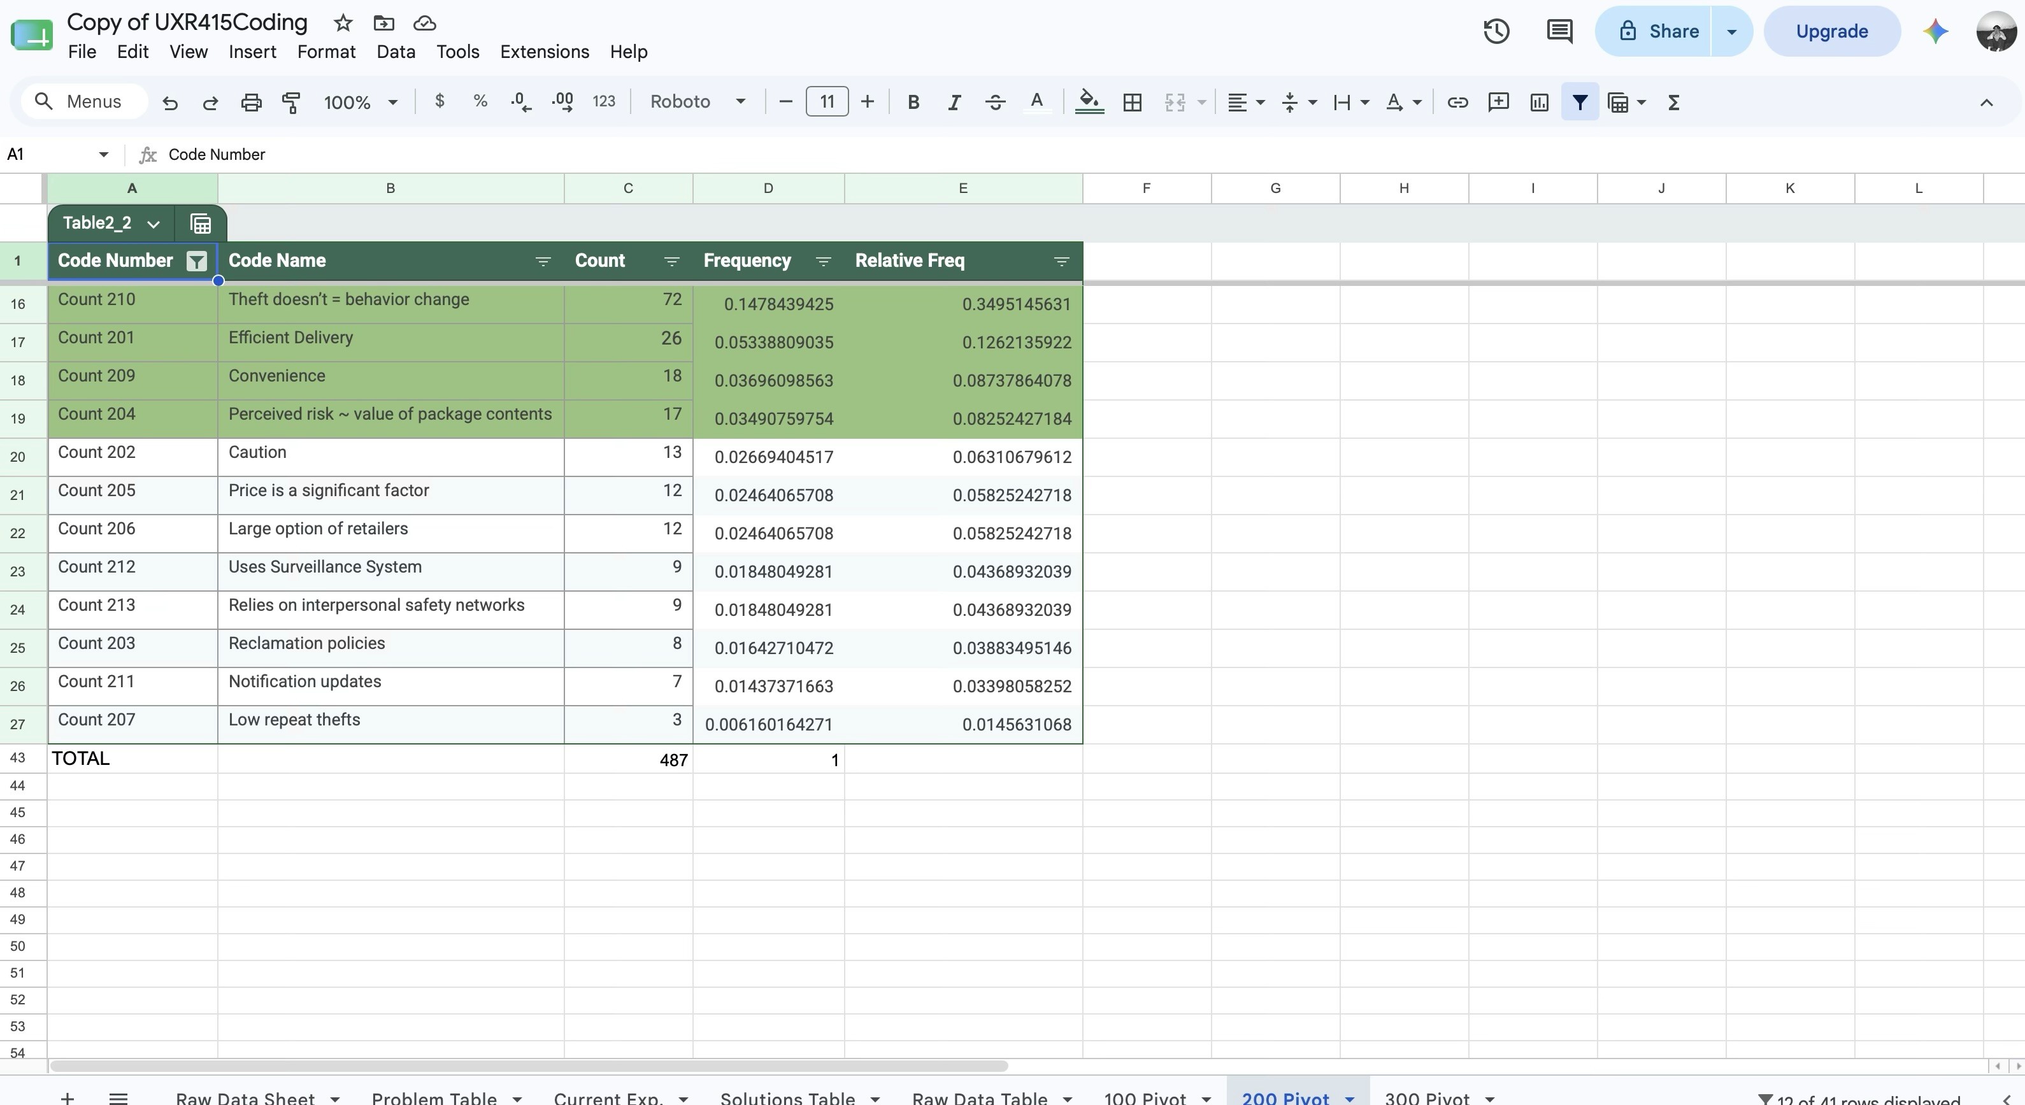Open the text rotation dropdown

click(1404, 102)
